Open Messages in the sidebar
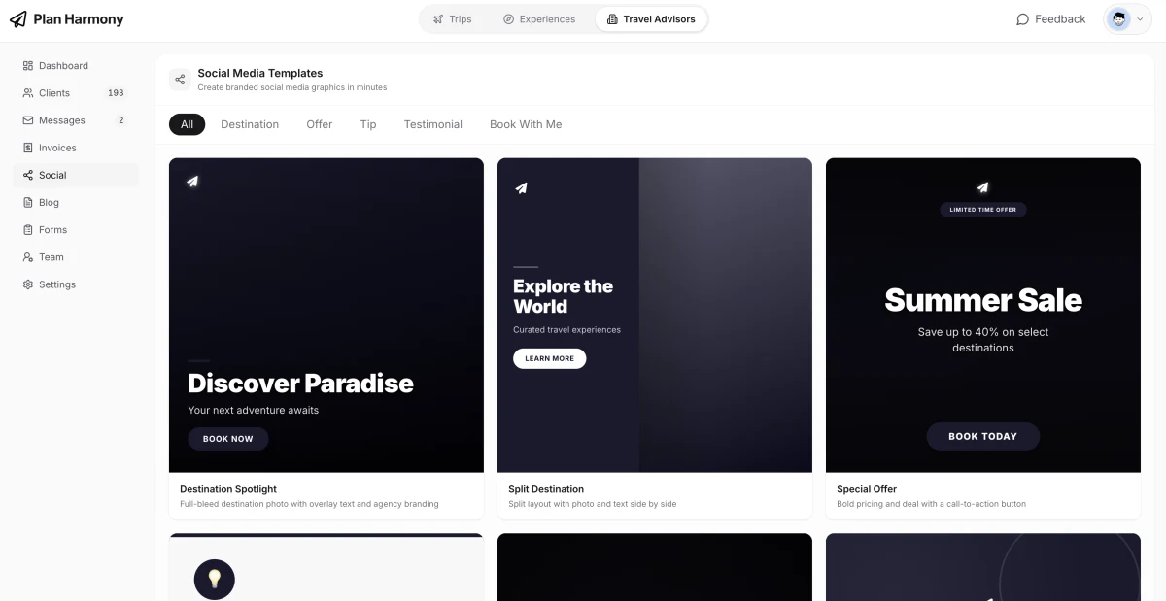The image size is (1166, 601). [x=76, y=120]
